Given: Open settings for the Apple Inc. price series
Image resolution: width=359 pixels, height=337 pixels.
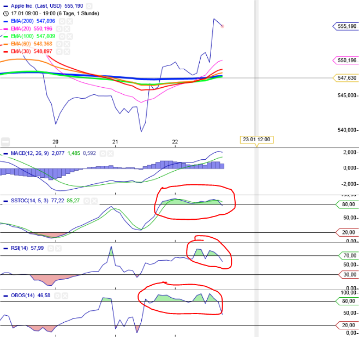Looking at the screenshot, I should [x=89, y=6].
